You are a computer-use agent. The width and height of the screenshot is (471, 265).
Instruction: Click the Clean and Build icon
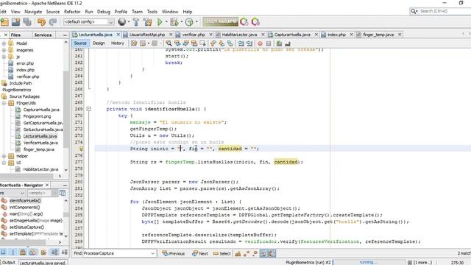click(x=147, y=21)
